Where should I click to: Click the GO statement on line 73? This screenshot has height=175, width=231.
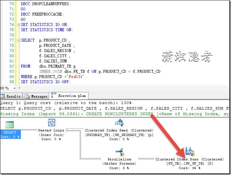click(x=23, y=20)
